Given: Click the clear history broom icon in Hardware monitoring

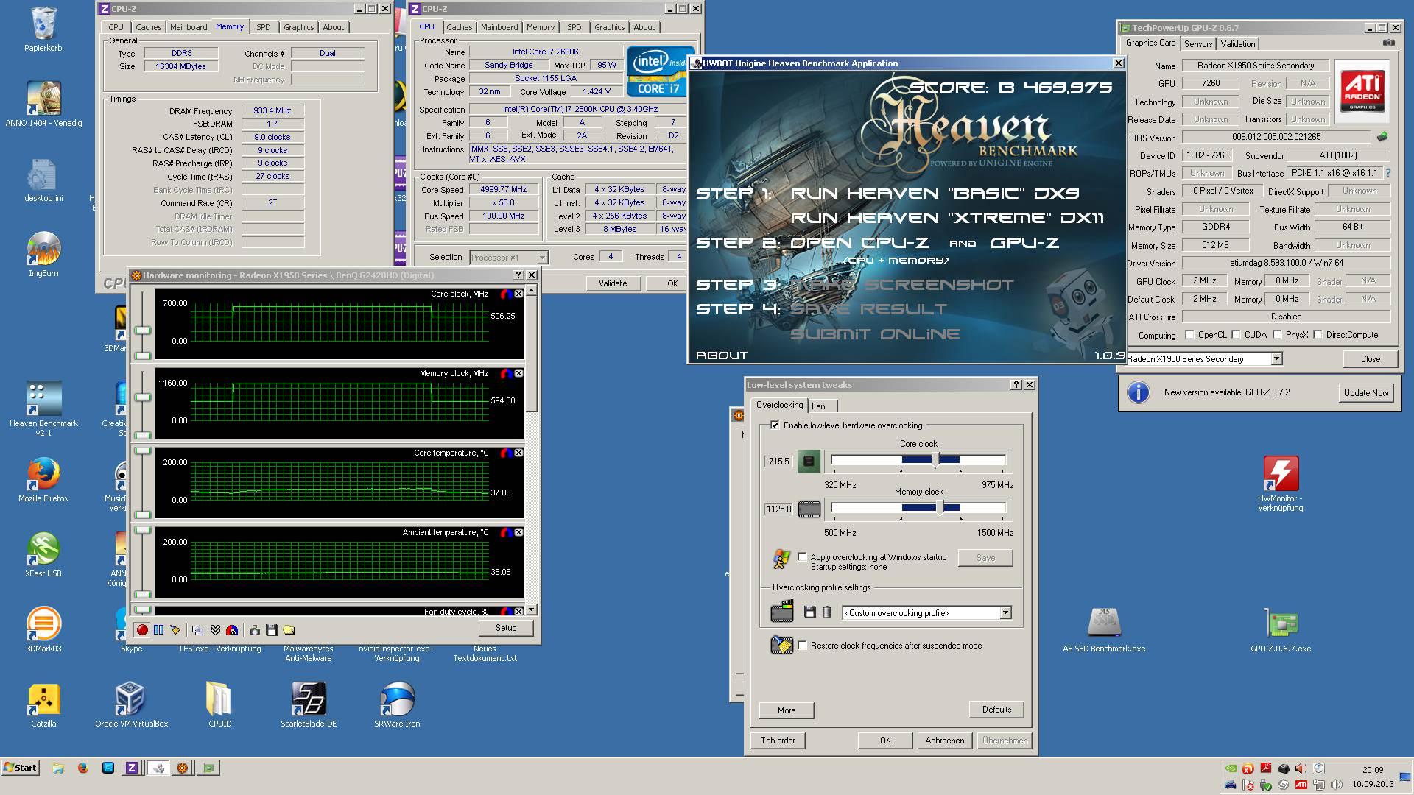Looking at the screenshot, I should click(x=175, y=630).
